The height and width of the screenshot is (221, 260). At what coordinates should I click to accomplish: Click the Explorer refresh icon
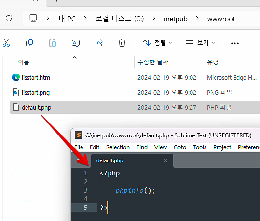coord(9,18)
